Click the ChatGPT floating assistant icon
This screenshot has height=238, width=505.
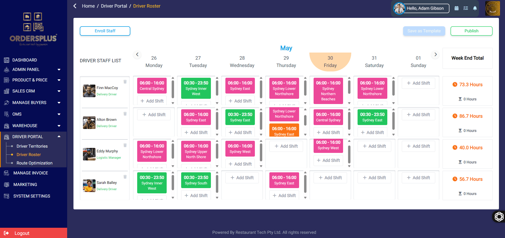click(x=499, y=217)
